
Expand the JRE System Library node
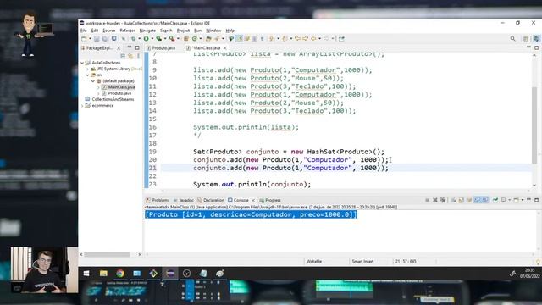[x=88, y=69]
